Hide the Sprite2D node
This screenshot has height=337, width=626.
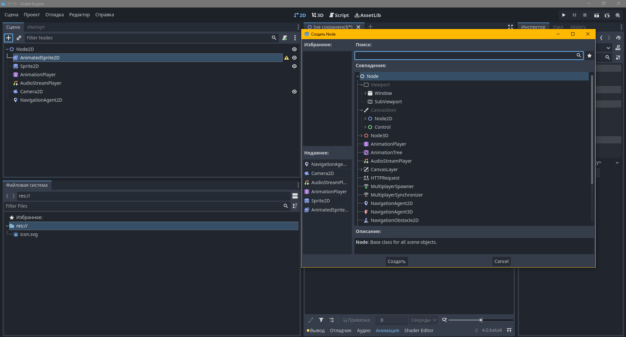pyautogui.click(x=294, y=66)
